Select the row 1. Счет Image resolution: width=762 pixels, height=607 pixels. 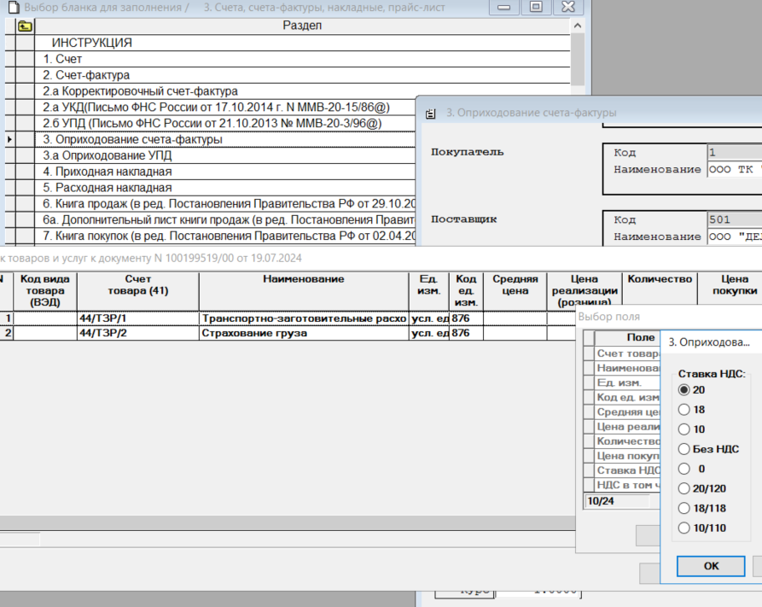302,59
